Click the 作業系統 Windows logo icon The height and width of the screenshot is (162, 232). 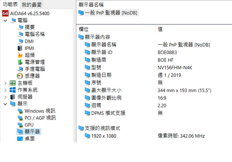pyautogui.click(x=13, y=90)
